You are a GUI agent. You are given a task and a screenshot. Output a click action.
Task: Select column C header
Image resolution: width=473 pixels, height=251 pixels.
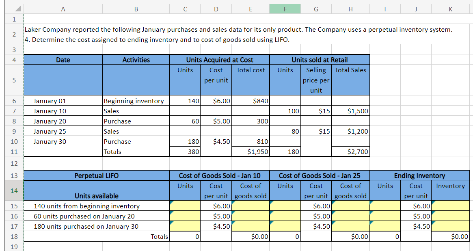pos(185,9)
